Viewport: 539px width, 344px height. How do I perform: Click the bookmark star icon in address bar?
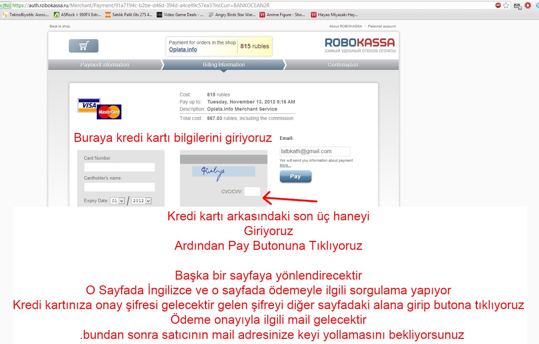coord(506,5)
